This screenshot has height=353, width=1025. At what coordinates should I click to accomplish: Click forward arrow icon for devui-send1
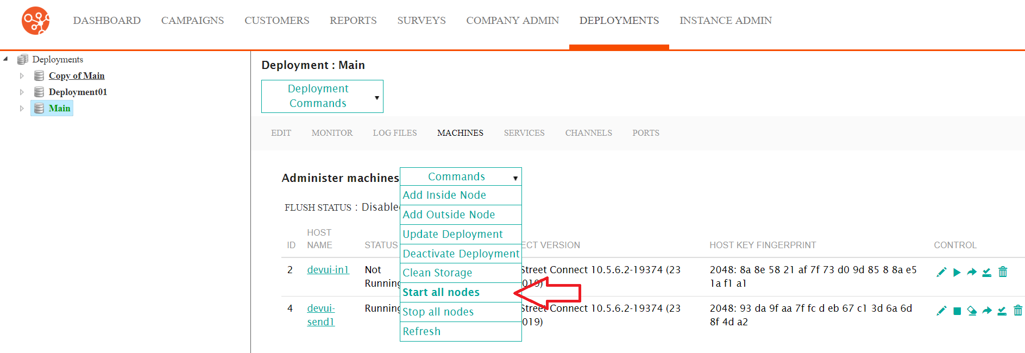point(987,311)
